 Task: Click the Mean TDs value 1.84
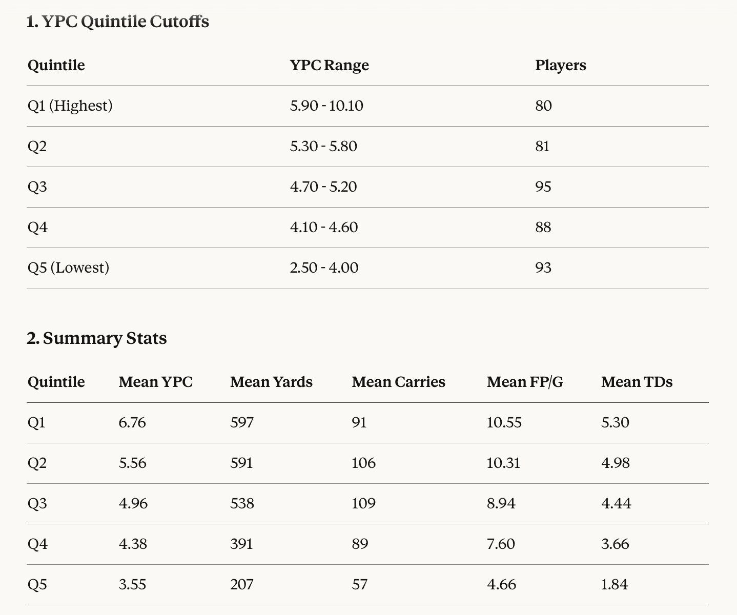coord(615,585)
